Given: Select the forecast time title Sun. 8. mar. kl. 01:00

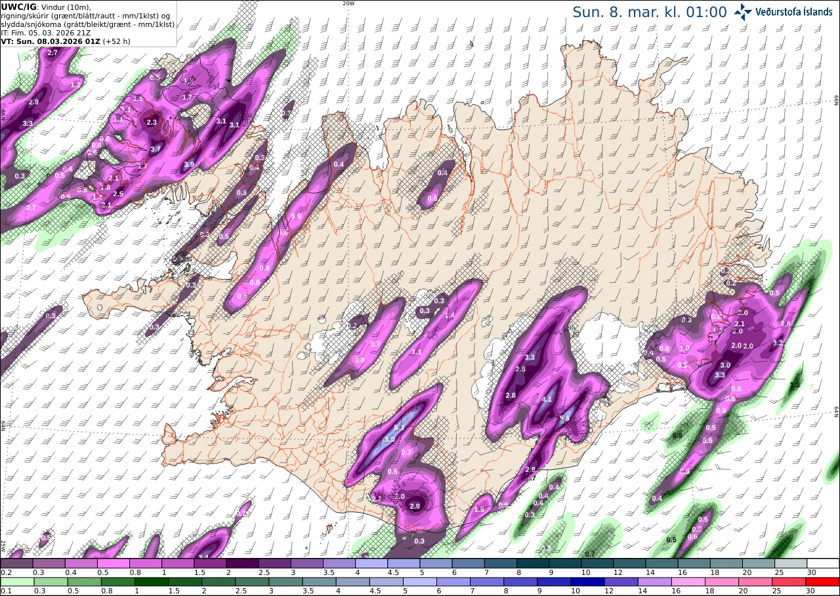Looking at the screenshot, I should (x=650, y=12).
